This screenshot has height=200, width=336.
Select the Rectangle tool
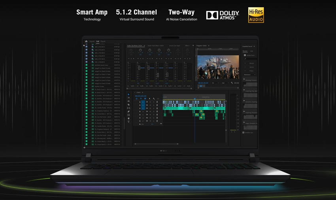(128, 115)
